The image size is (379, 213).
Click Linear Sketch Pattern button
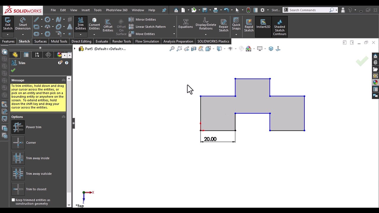(x=147, y=27)
